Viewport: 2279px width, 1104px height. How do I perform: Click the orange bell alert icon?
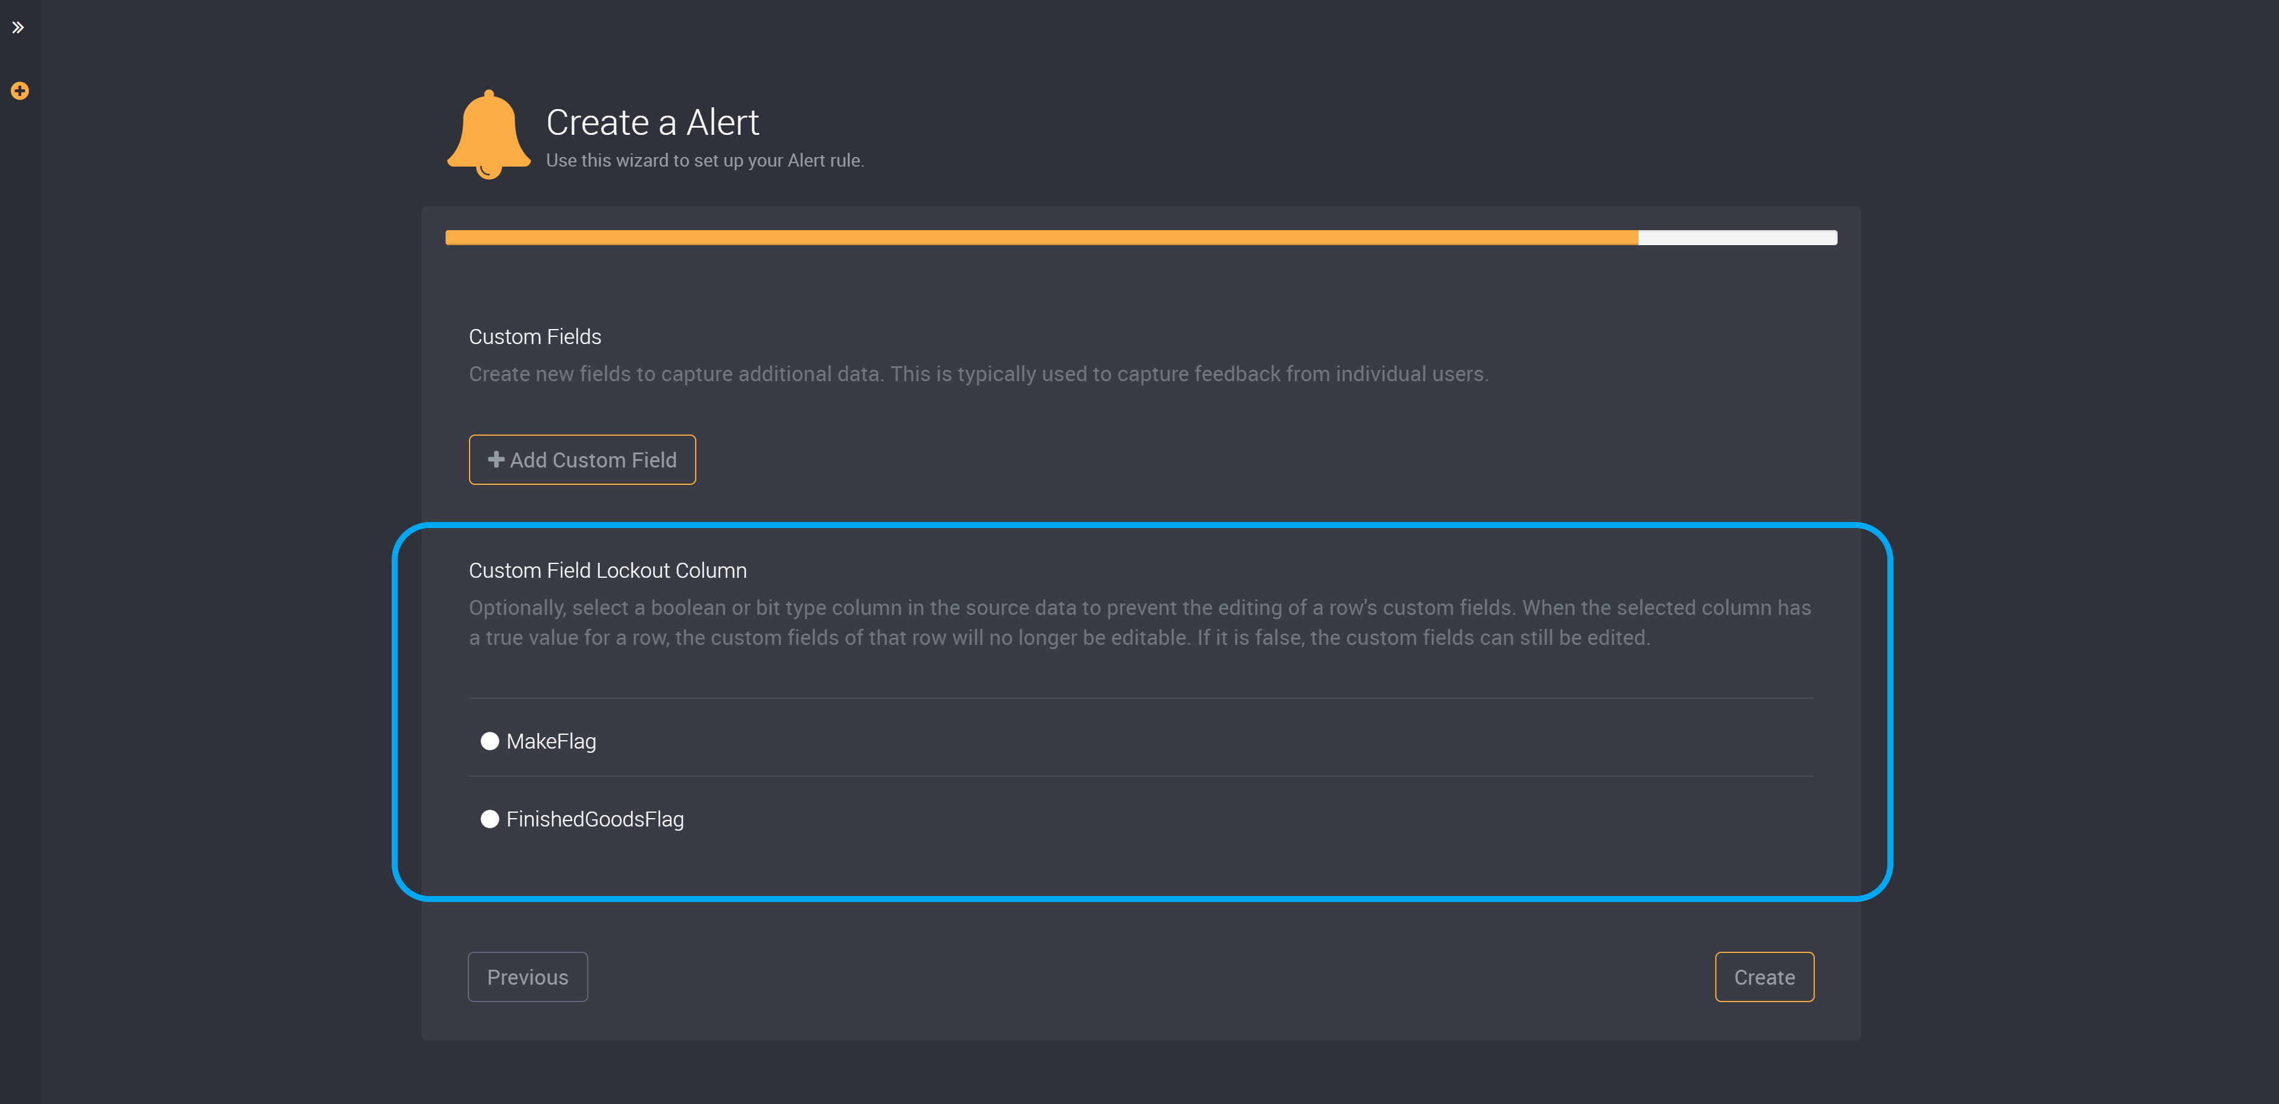click(x=488, y=134)
